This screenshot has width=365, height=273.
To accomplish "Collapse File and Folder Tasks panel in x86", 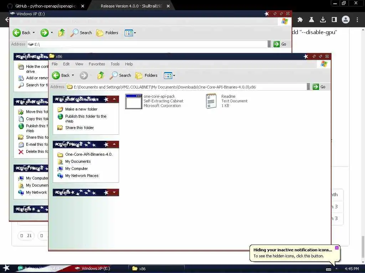I will click(114, 100).
